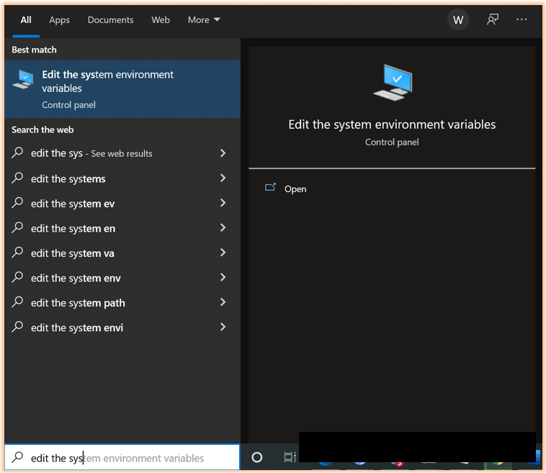
Task: Open Cortana circle on the taskbar
Action: pyautogui.click(x=257, y=457)
